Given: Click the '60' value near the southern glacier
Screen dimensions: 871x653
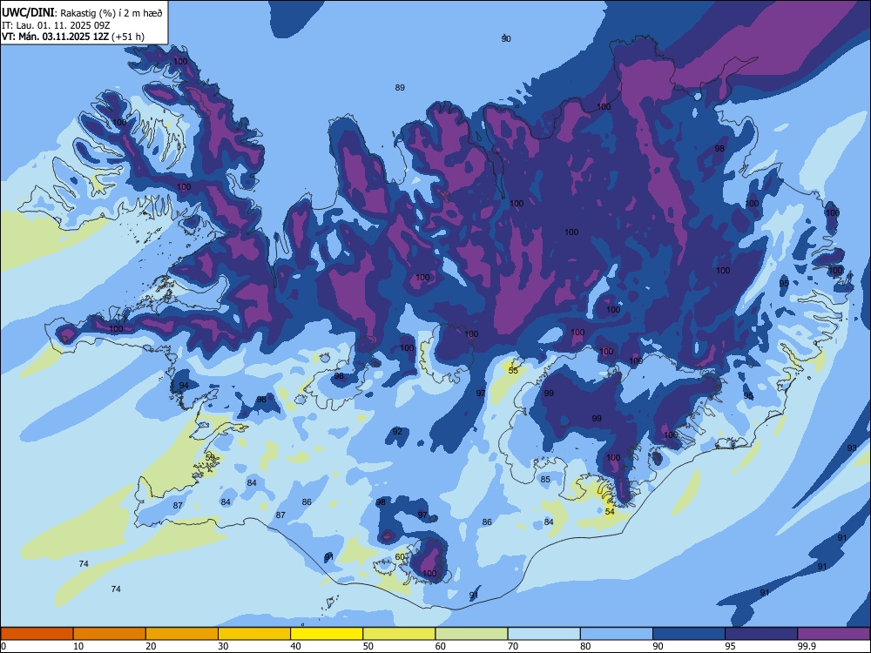Looking at the screenshot, I should 400,557.
